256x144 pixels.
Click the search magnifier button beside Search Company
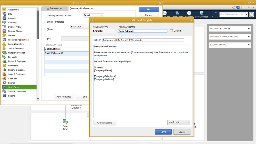pos(251,14)
